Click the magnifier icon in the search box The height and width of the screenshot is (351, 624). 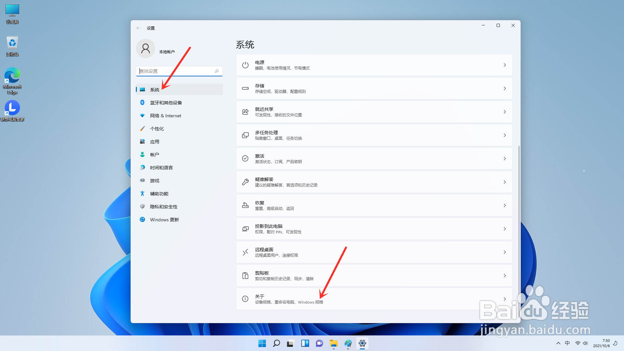(x=217, y=71)
